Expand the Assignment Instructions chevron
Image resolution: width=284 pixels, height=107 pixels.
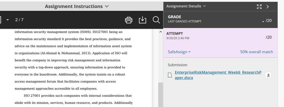(x=107, y=6)
